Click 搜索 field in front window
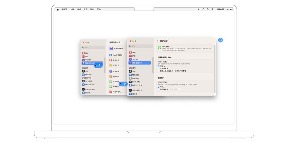The width and height of the screenshot is (288, 144). [140, 46]
